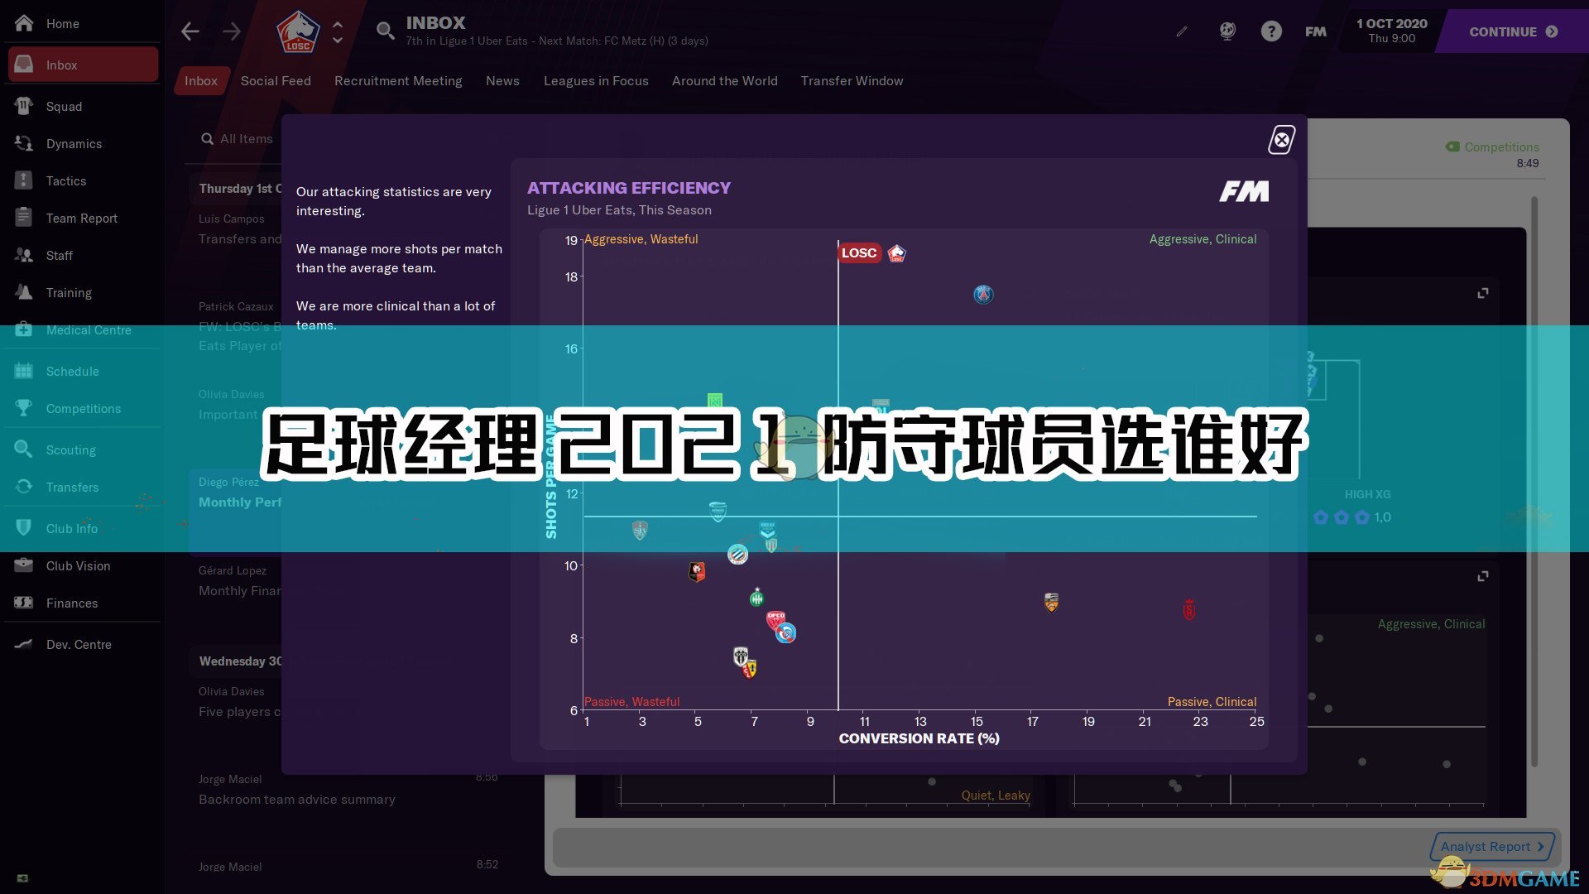Select the Montpellier badge on the chart
Screen dimensions: 1589x894
[737, 554]
